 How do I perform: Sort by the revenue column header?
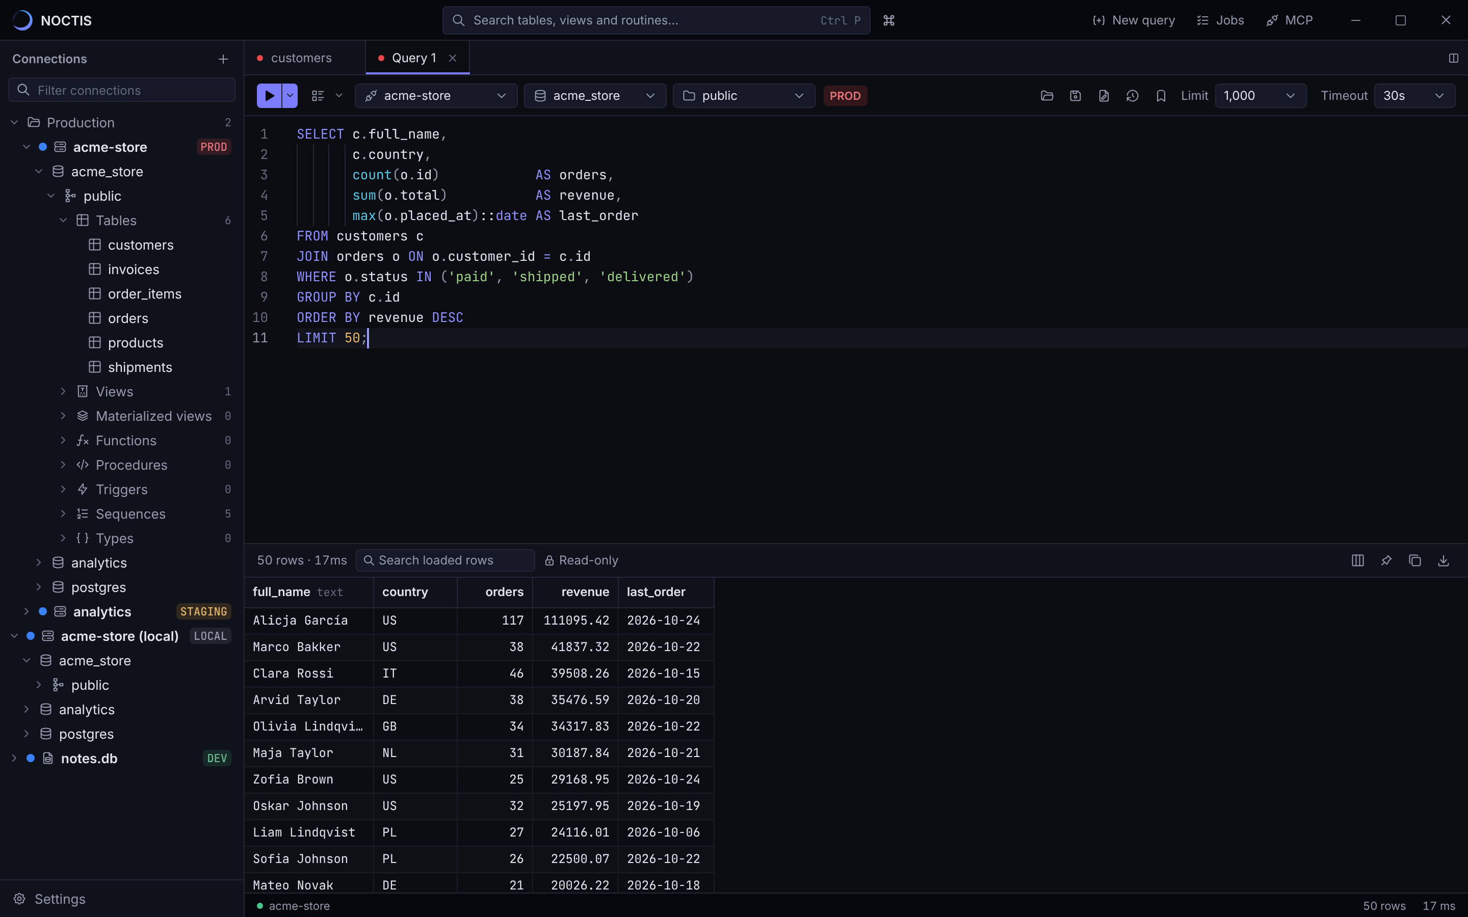pyautogui.click(x=575, y=592)
